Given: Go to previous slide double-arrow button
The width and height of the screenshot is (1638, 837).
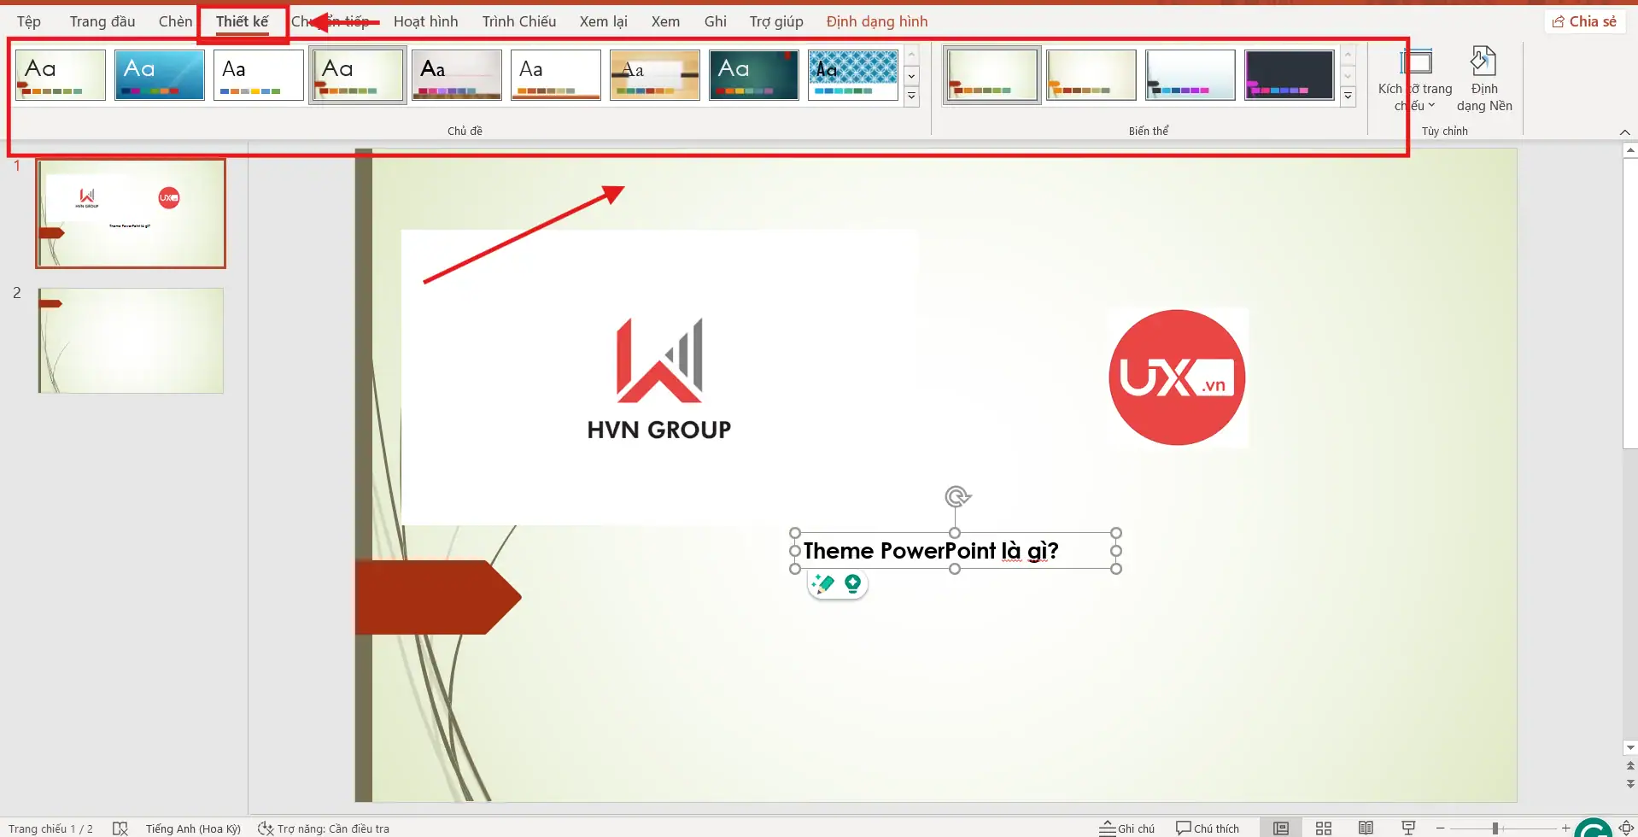Looking at the screenshot, I should pos(1629,766).
